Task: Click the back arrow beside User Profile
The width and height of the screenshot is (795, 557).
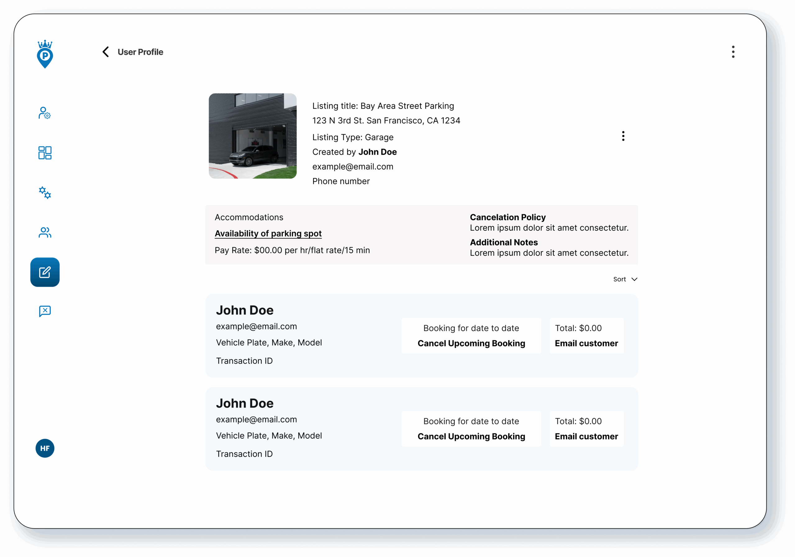Action: (x=106, y=52)
